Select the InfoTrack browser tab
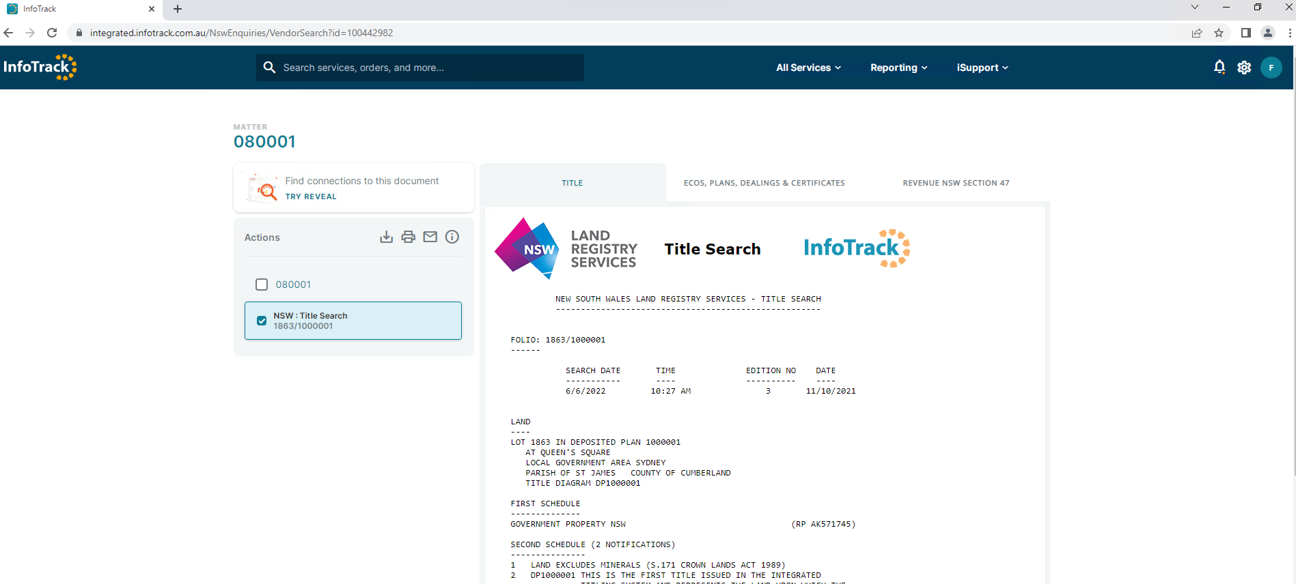1296x584 pixels. tap(82, 9)
